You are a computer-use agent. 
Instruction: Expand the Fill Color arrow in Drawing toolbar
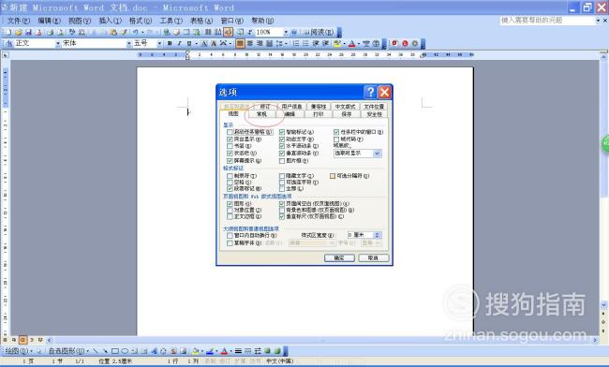[x=202, y=351]
